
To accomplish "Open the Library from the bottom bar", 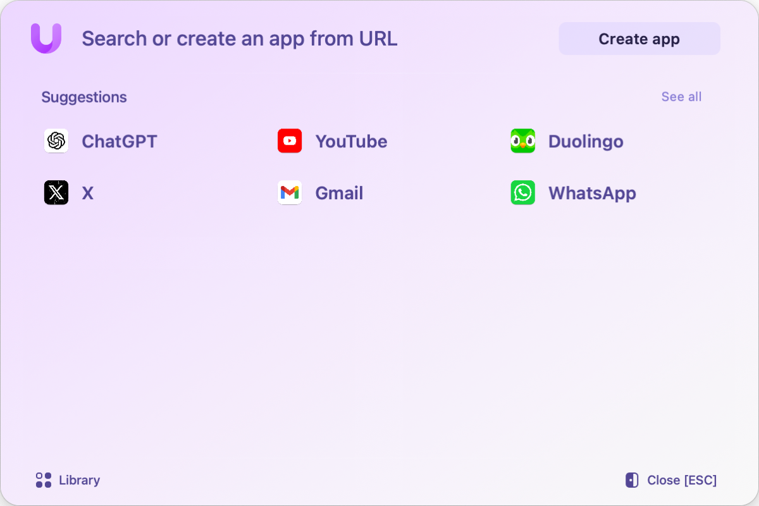I will [80, 480].
